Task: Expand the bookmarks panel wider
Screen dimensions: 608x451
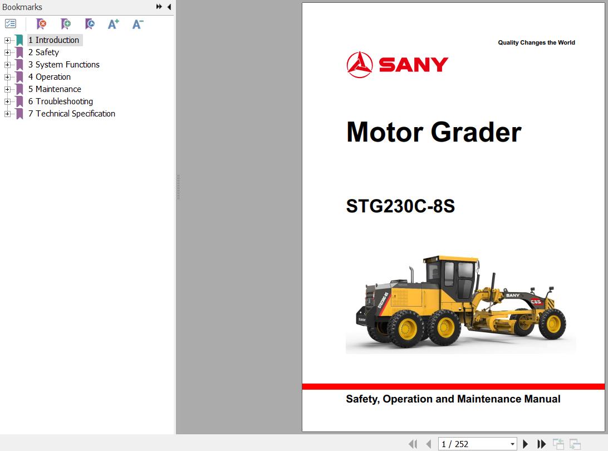Action: click(x=159, y=7)
